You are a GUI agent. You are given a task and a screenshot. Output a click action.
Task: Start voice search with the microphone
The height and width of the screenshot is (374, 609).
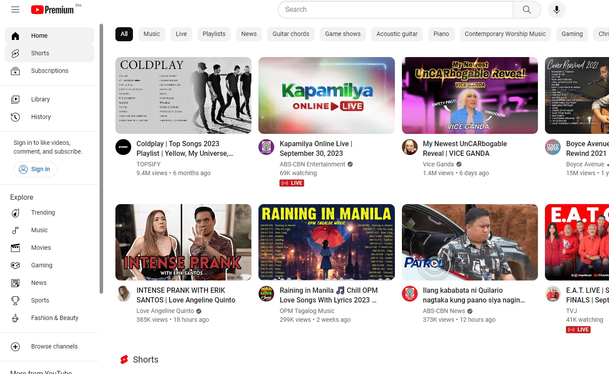coord(557,10)
